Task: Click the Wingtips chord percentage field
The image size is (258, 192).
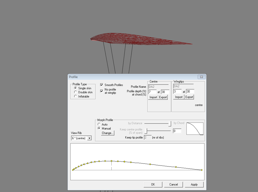Action: 190,92
